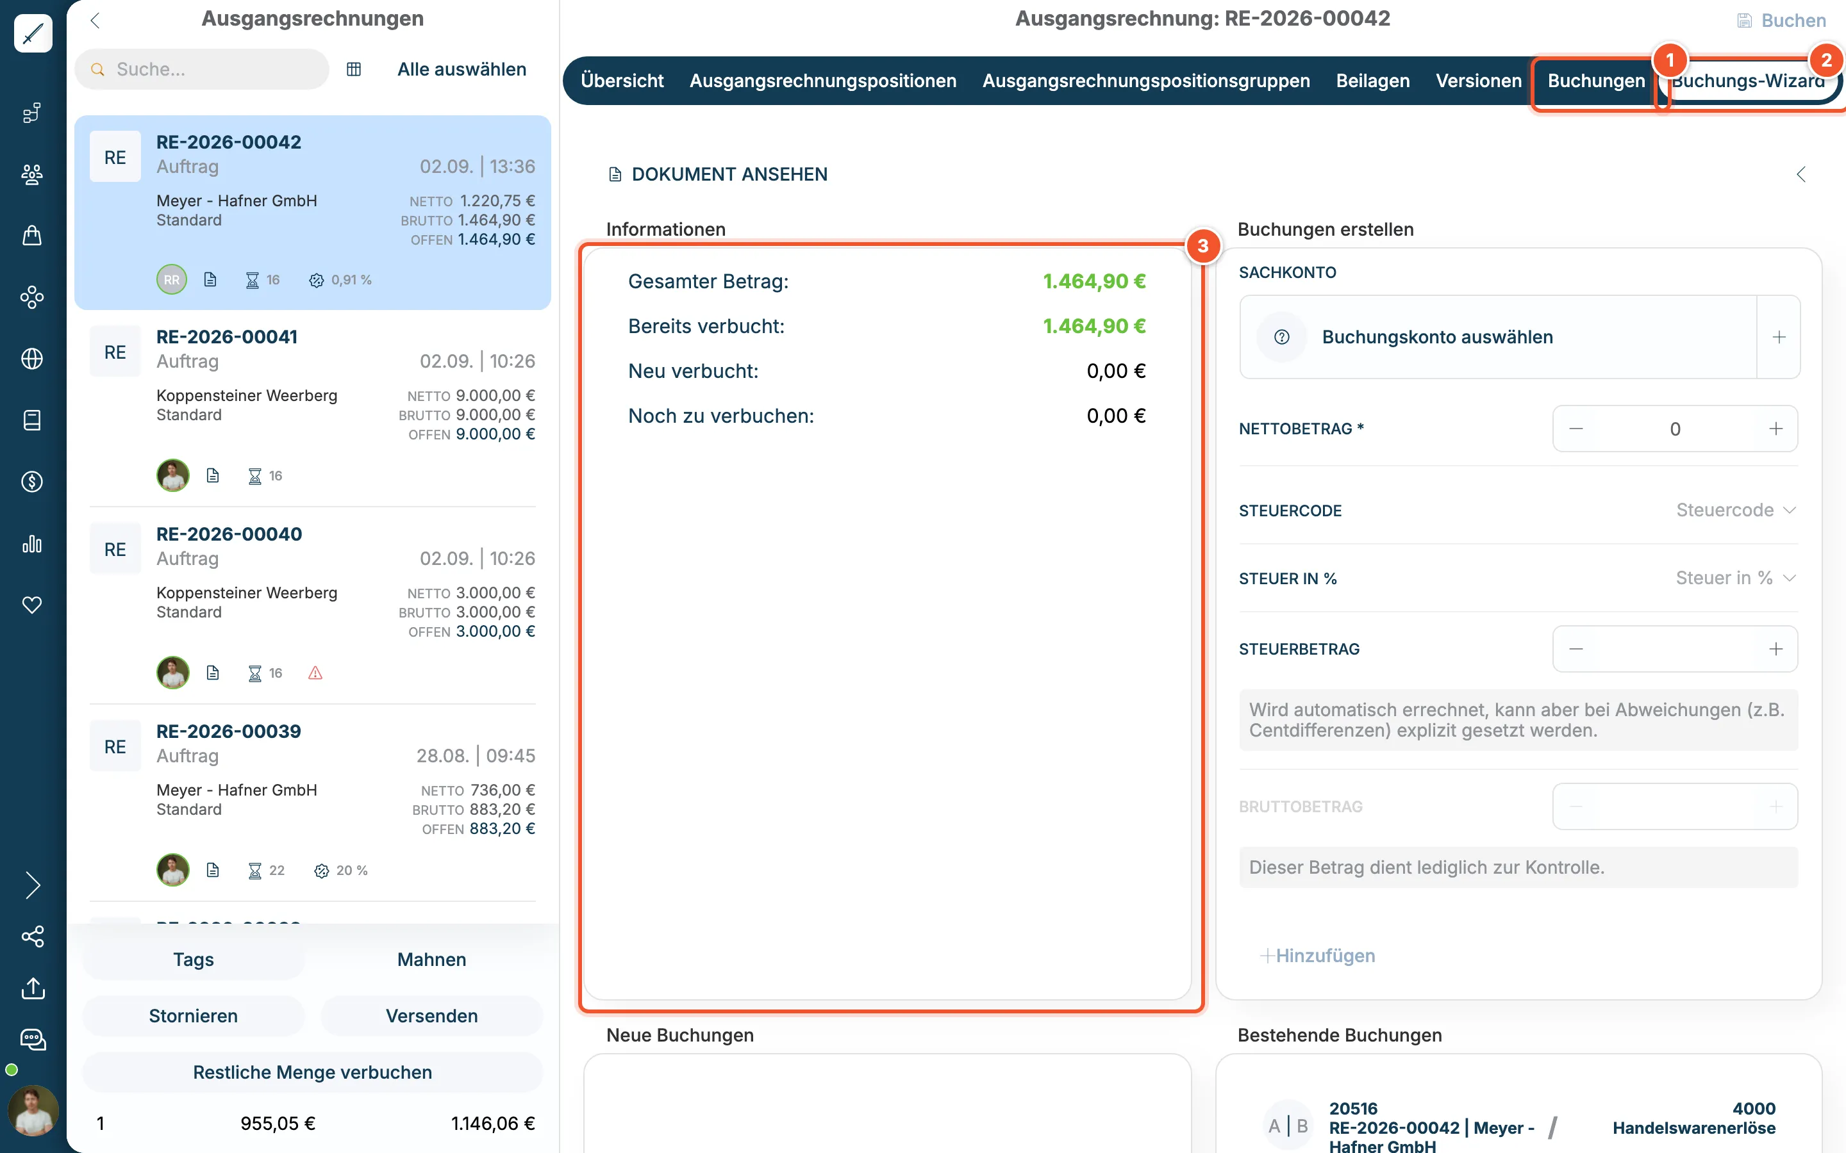The width and height of the screenshot is (1846, 1153).
Task: Click the RR avatar on RE-2026-00042
Action: click(172, 280)
